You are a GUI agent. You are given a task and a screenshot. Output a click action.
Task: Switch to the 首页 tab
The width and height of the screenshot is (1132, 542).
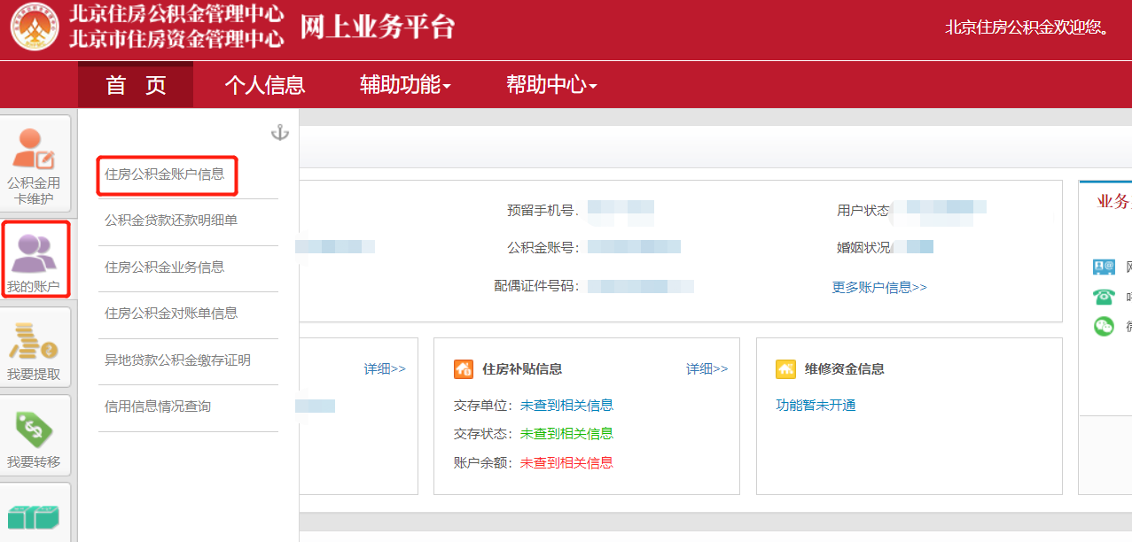pyautogui.click(x=135, y=84)
